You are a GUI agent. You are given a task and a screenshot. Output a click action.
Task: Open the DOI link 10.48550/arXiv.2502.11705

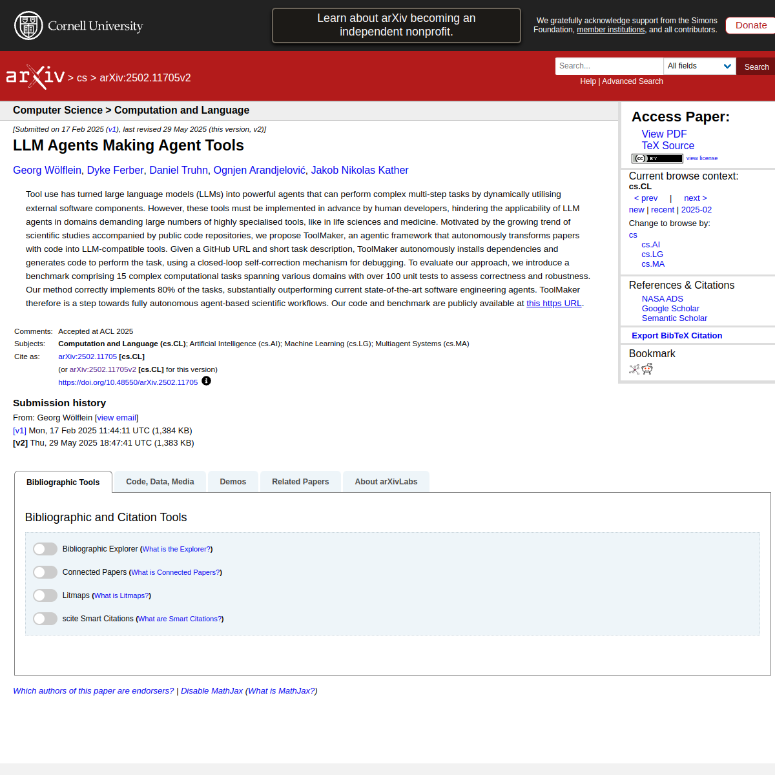[128, 382]
